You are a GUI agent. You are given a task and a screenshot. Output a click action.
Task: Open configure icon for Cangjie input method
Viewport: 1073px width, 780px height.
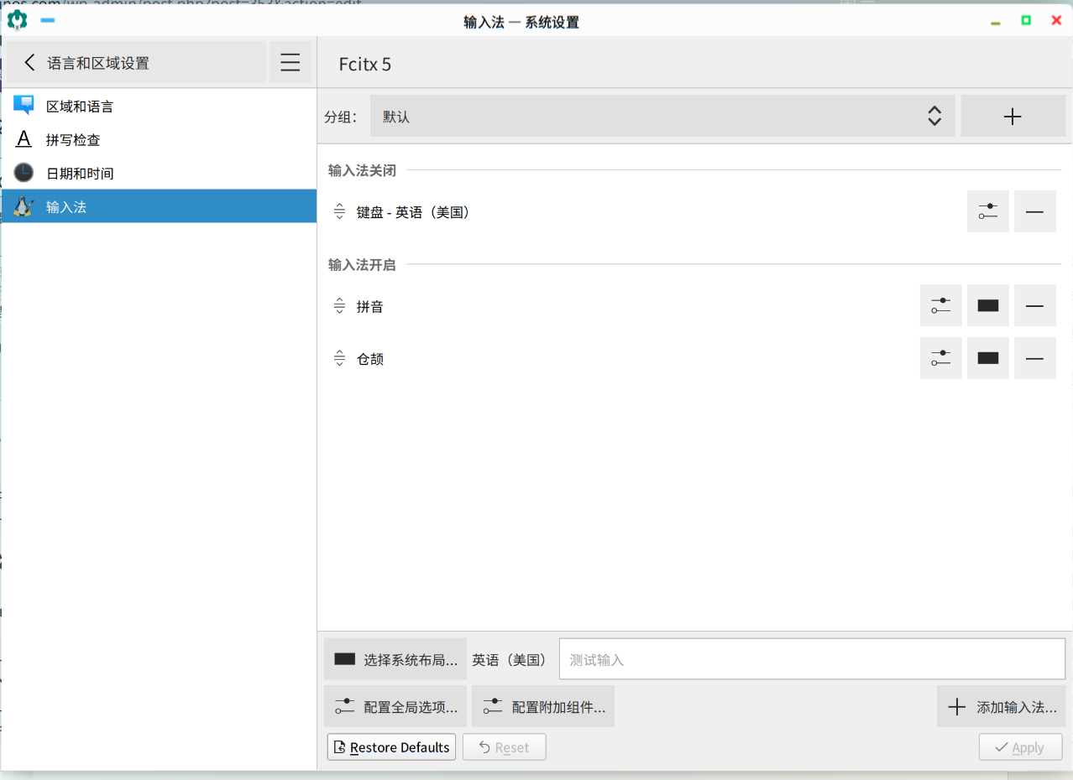pos(940,358)
